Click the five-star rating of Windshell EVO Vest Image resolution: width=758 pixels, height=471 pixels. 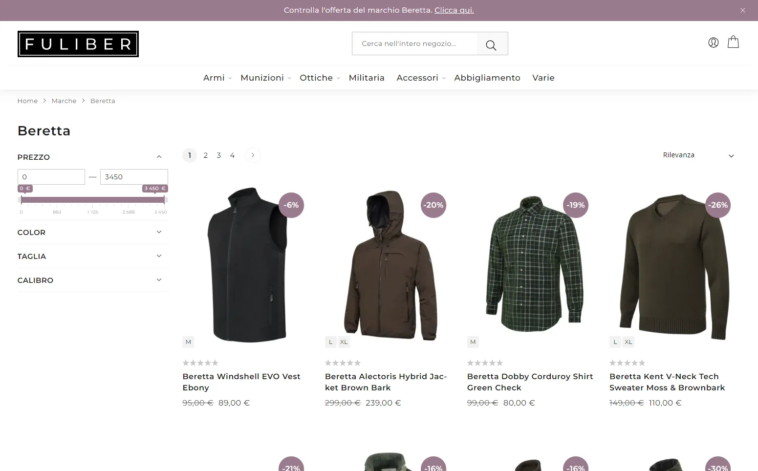[200, 363]
